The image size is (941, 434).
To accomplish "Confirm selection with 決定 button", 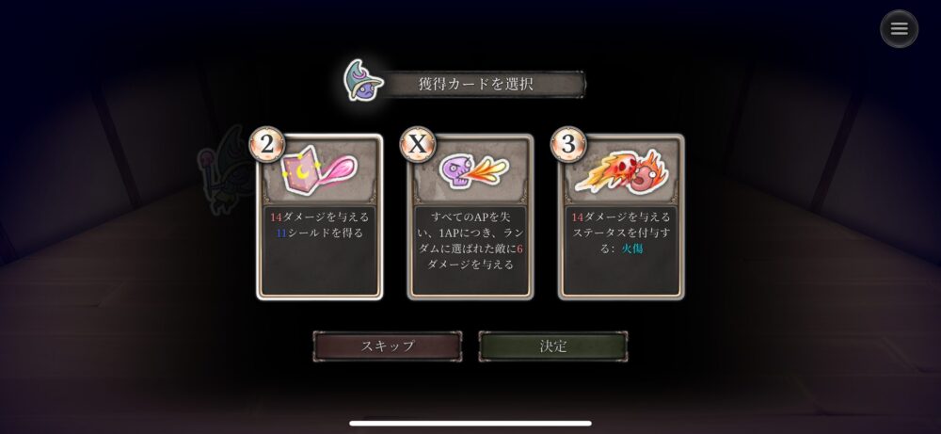I will pos(552,346).
